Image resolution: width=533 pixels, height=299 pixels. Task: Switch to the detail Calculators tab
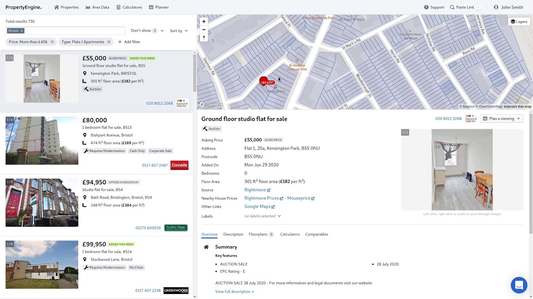tap(290, 234)
